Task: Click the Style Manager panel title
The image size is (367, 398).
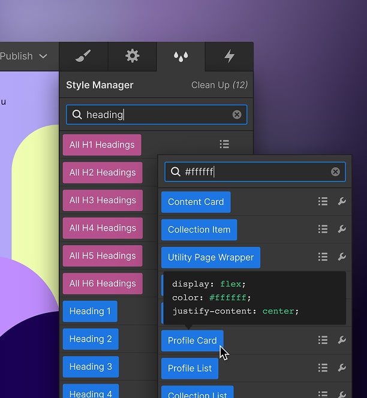Action: click(100, 85)
